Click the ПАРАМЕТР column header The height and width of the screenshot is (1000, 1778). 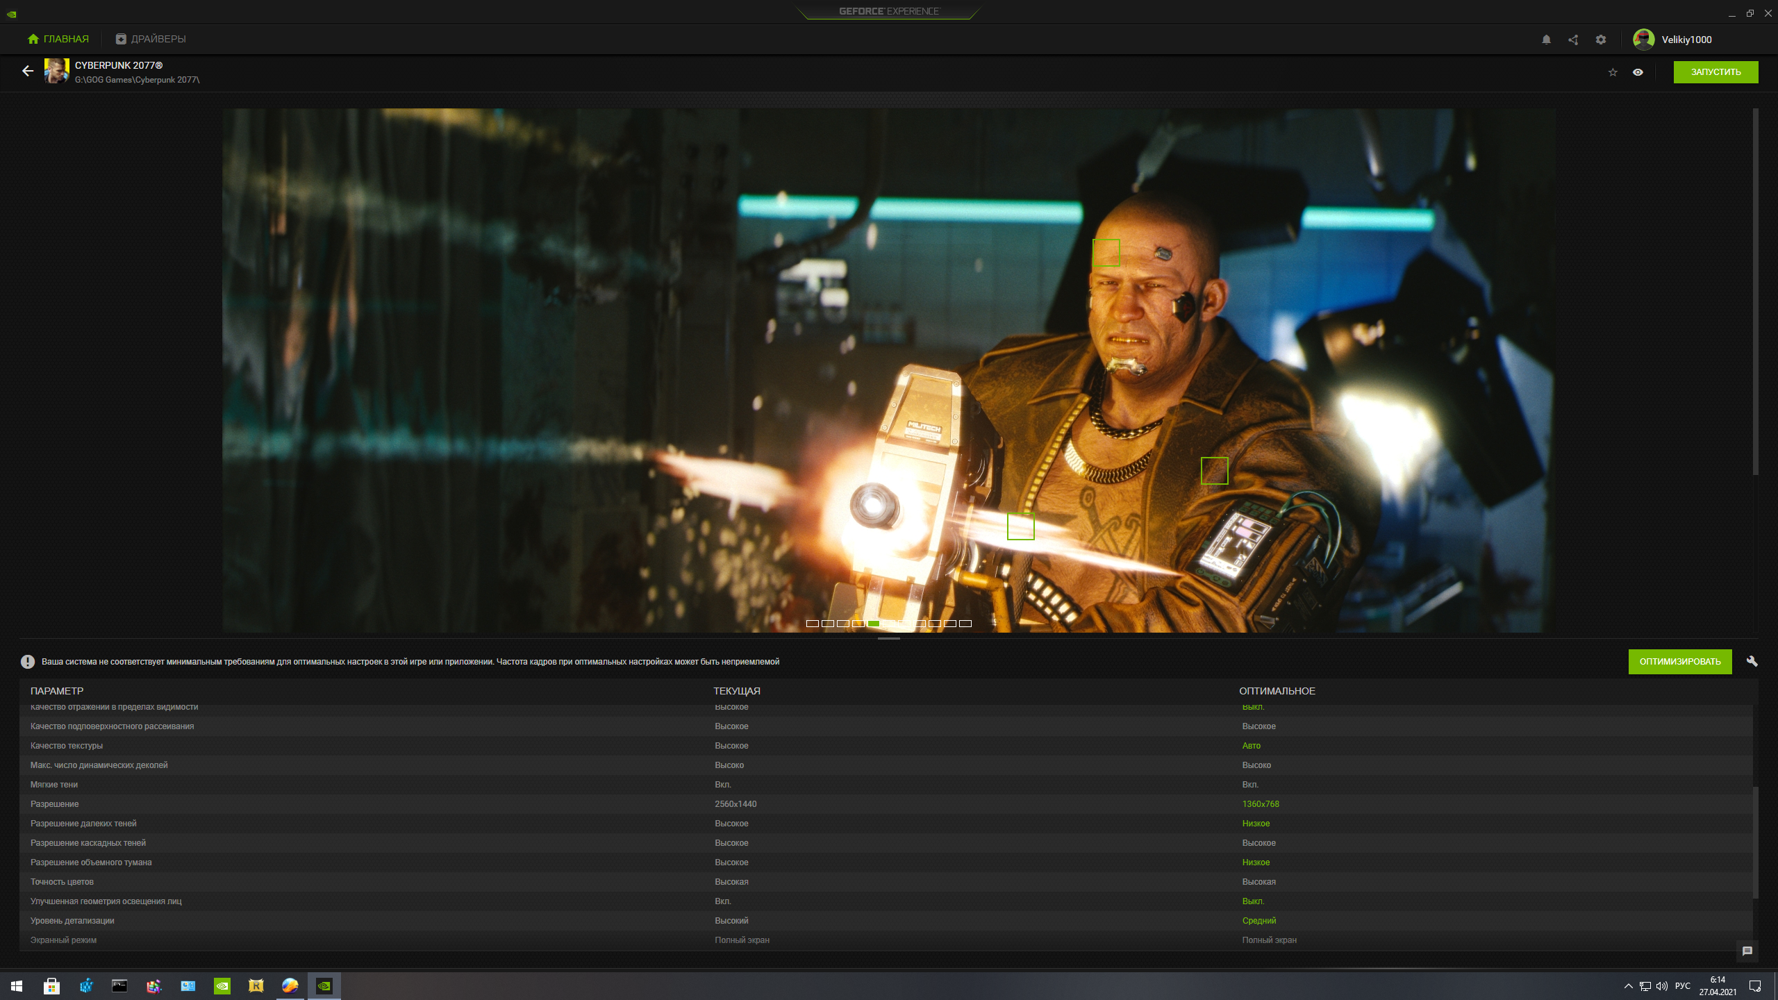pos(57,691)
